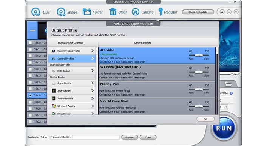
Task: Click the nVIDIA info icon
Action: tap(231, 93)
